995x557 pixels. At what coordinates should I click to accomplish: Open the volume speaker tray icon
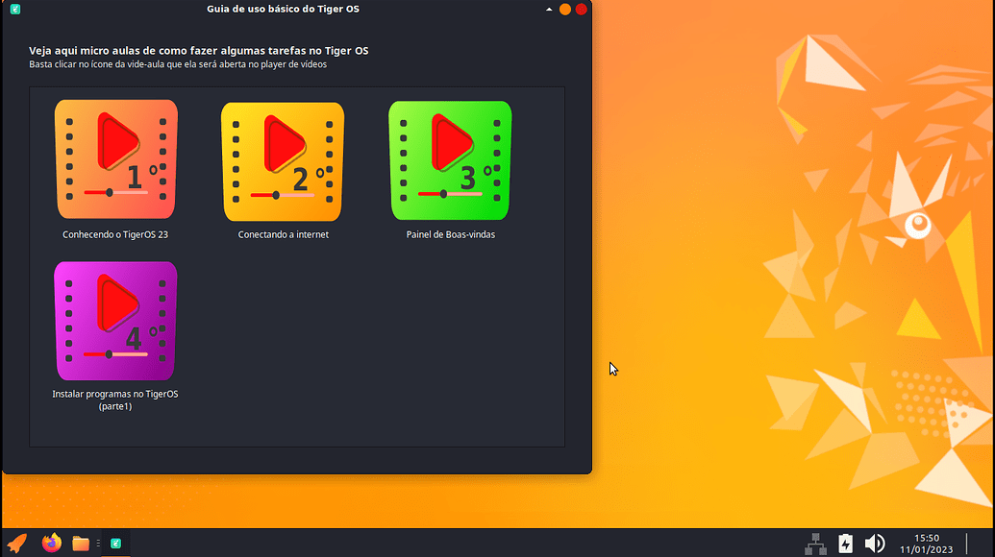875,544
